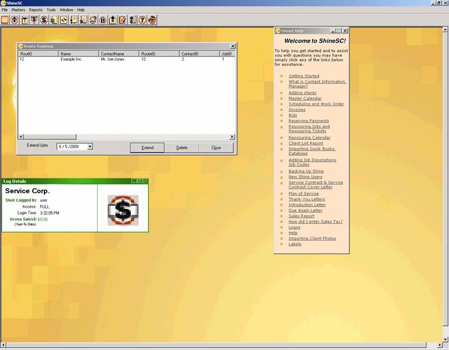Open the Logos help link
449x350 pixels.
tap(295, 227)
